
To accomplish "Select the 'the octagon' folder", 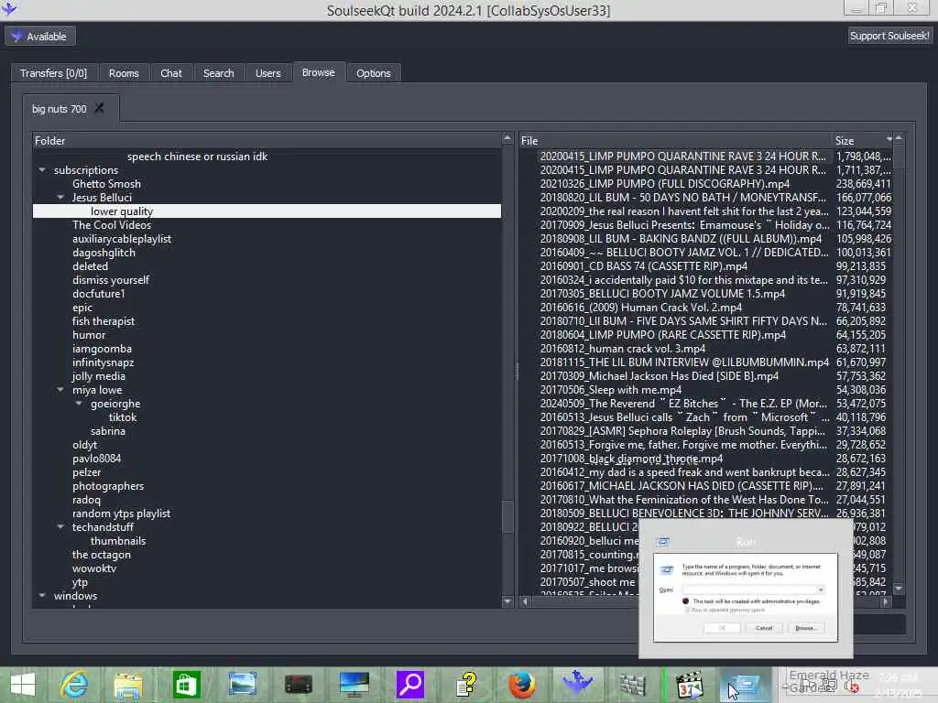I will [x=102, y=555].
